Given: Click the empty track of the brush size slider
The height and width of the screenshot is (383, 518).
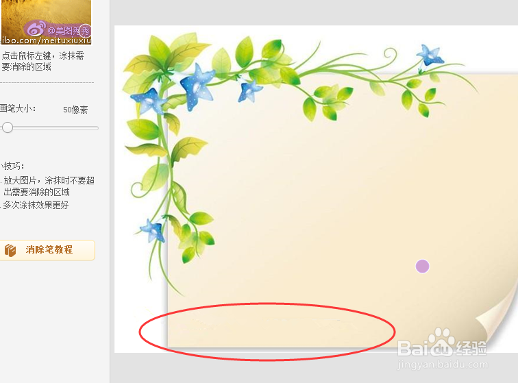Looking at the screenshot, I should tap(56, 128).
